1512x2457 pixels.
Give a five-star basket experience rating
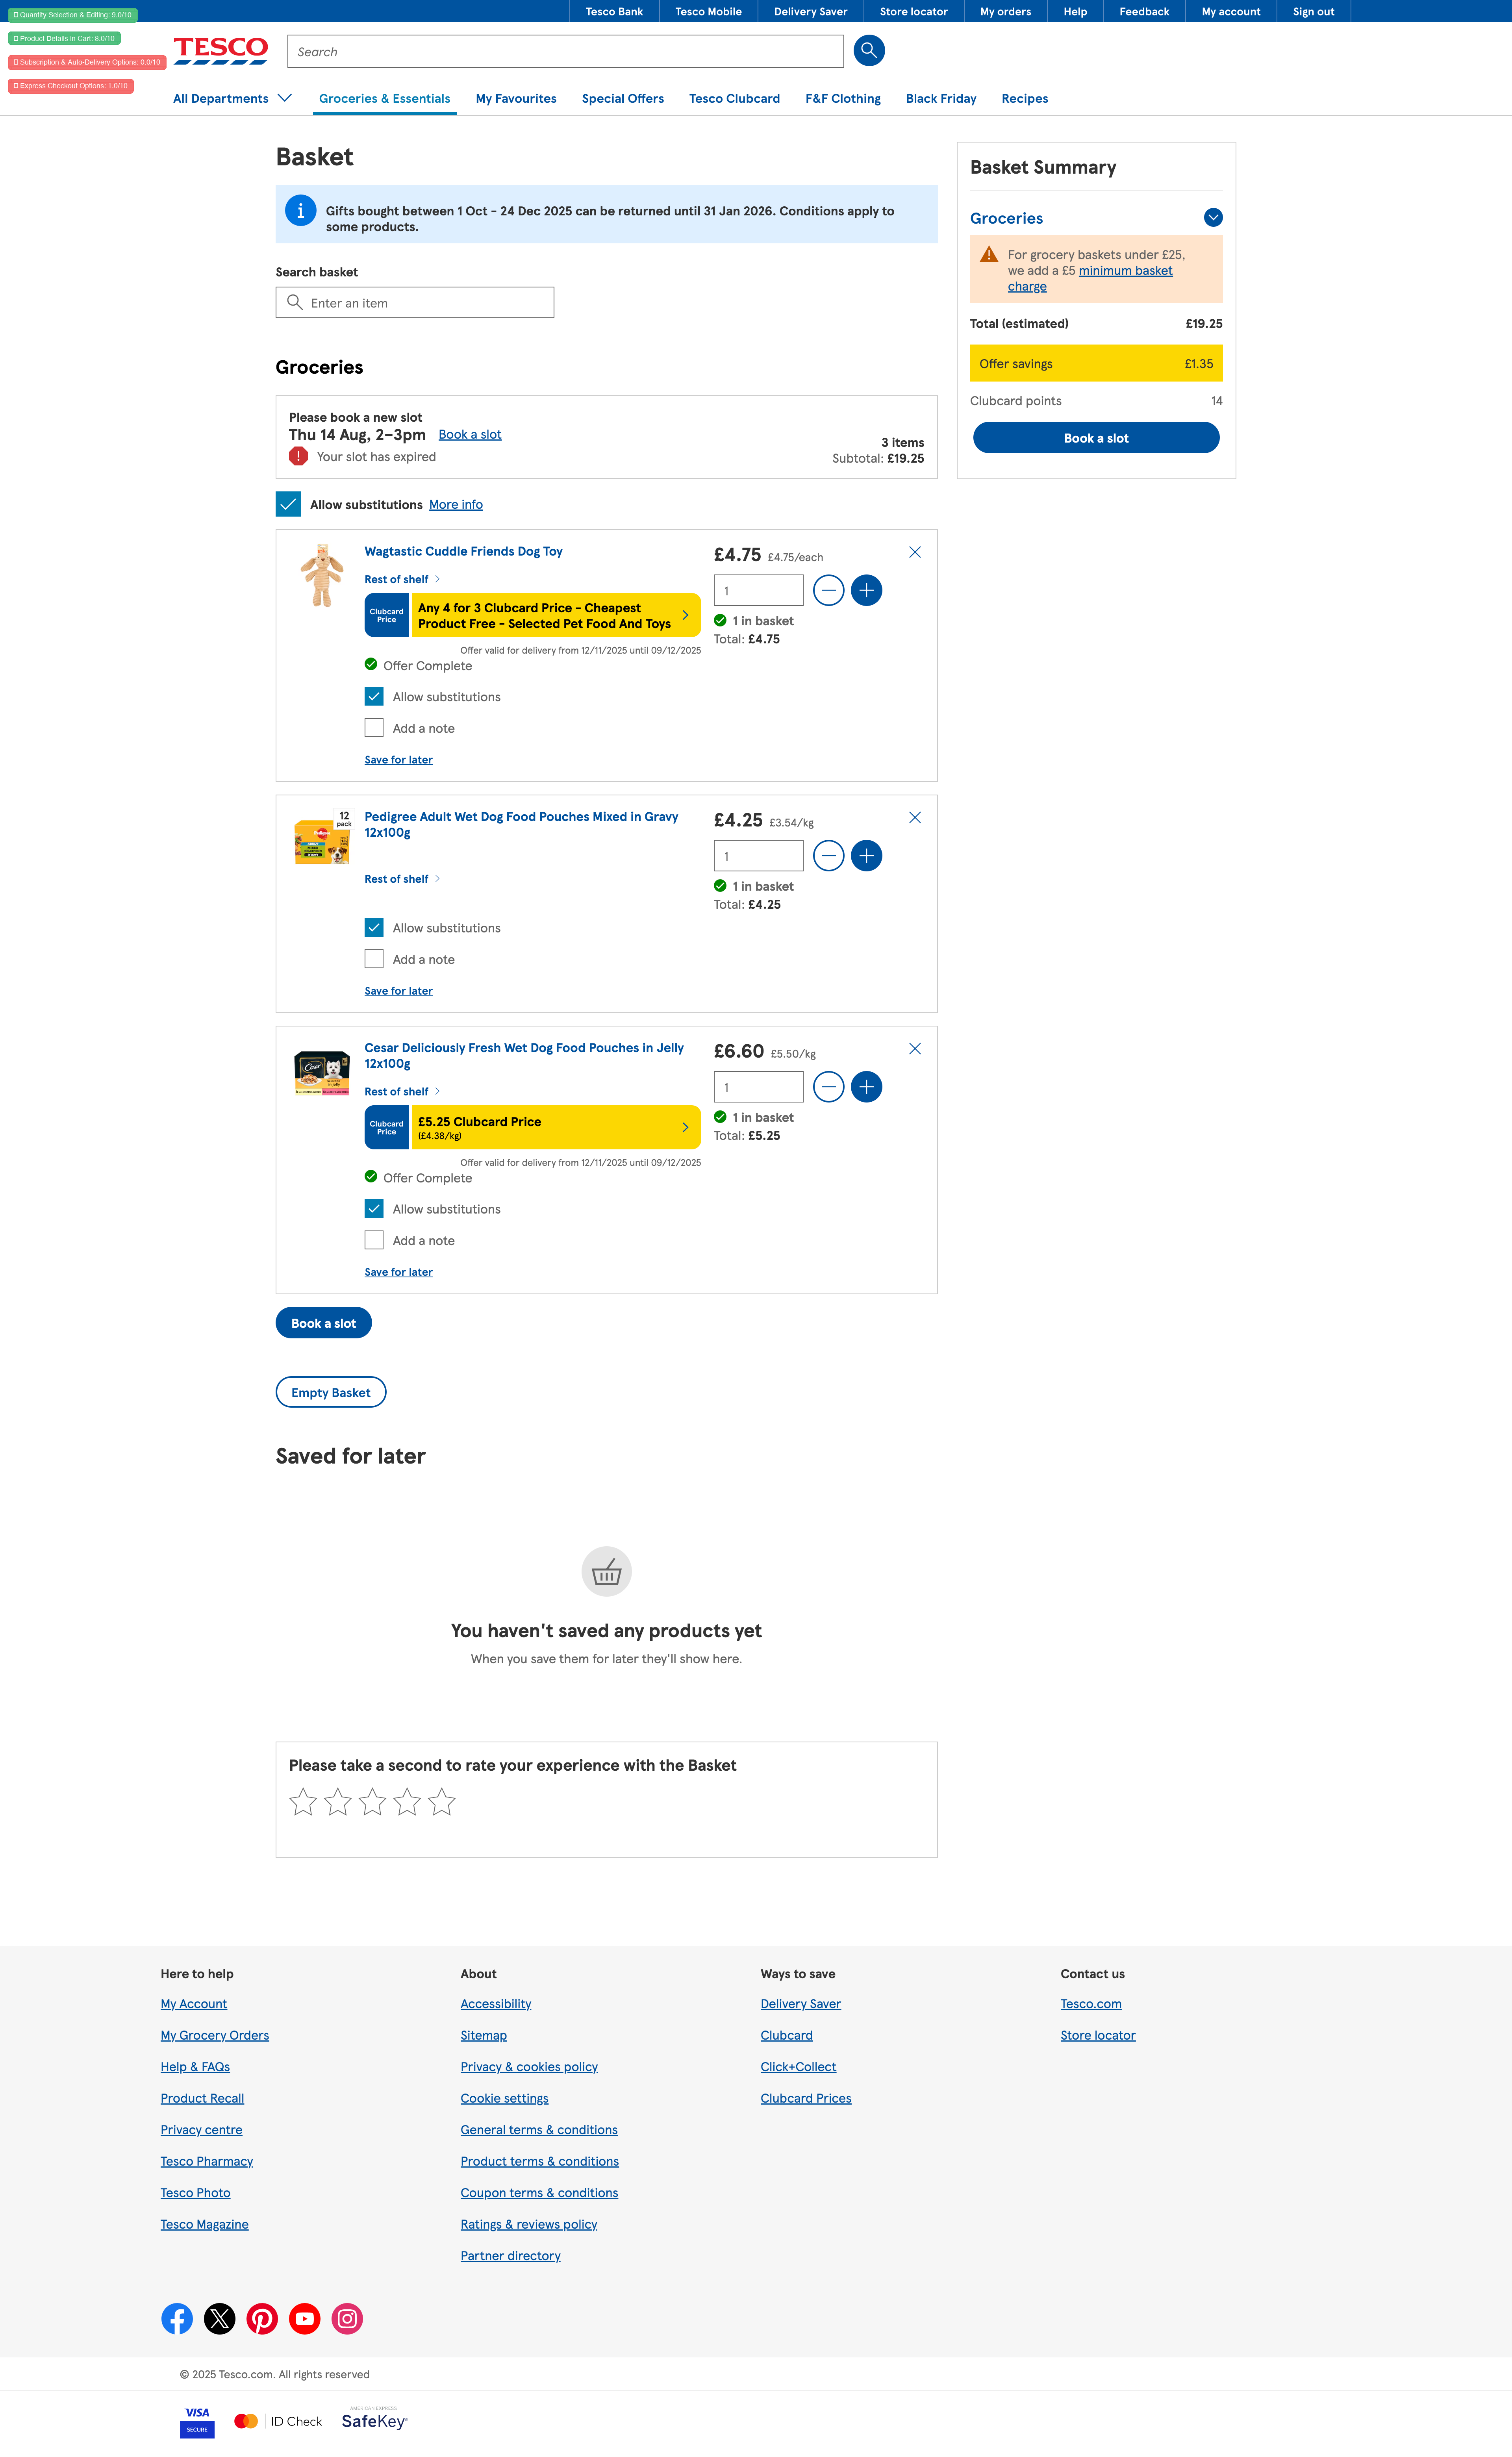coord(441,1802)
